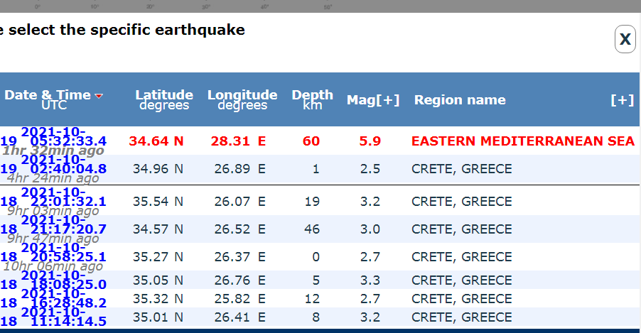
Task: Open the 2021-10-18 11:14:14.5 earthquake link
Action: (x=63, y=320)
